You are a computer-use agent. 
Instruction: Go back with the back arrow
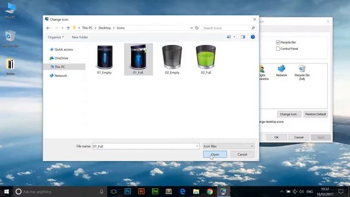(x=48, y=28)
